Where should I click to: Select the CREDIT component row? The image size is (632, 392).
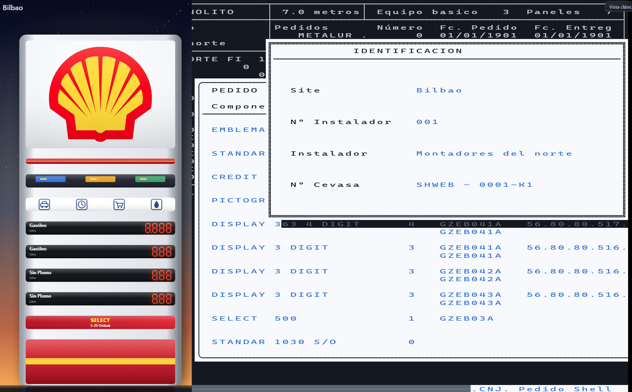[x=235, y=177]
